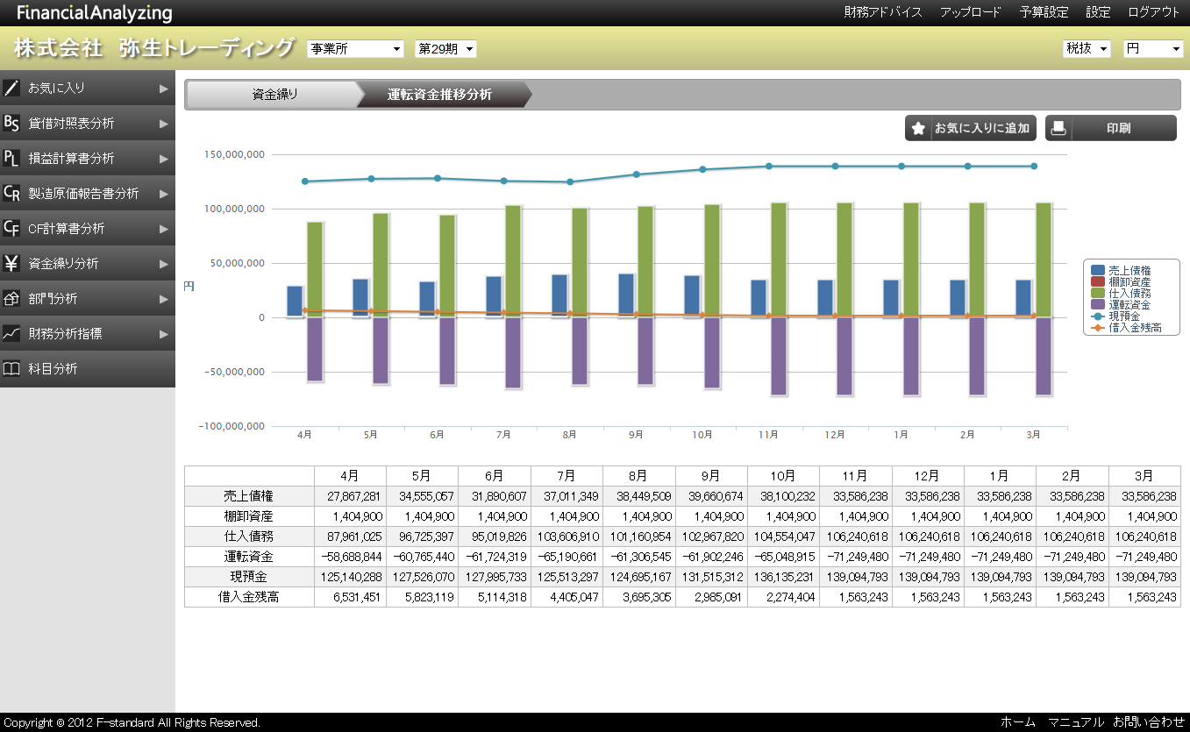
Task: Expand the 貸借対照表分析 submenu arrow
Action: pos(164,123)
